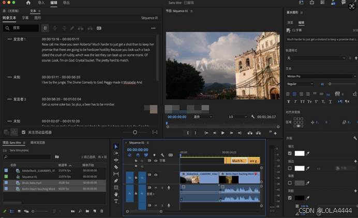Click the three-dot menu in the transcript toolbar
This screenshot has width=358, height=218.
153,28
